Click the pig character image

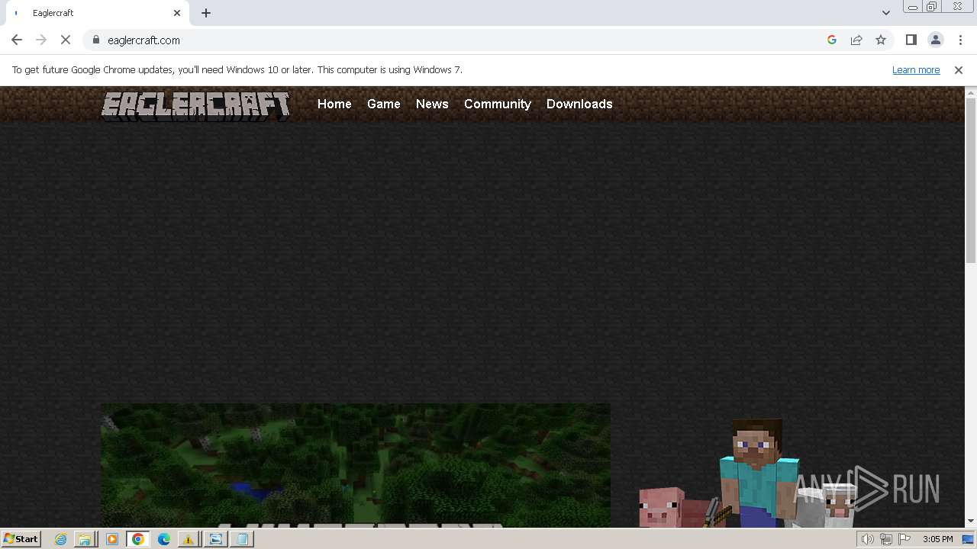(x=672, y=508)
